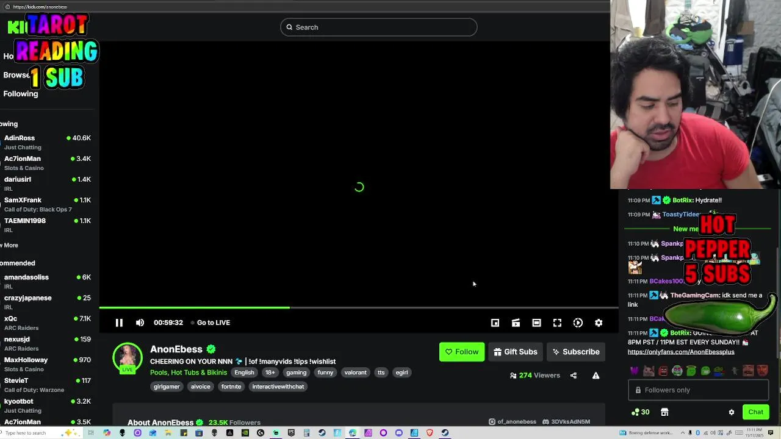This screenshot has height=439, width=781.
Task: Expand Show More in following list
Action: 10,245
